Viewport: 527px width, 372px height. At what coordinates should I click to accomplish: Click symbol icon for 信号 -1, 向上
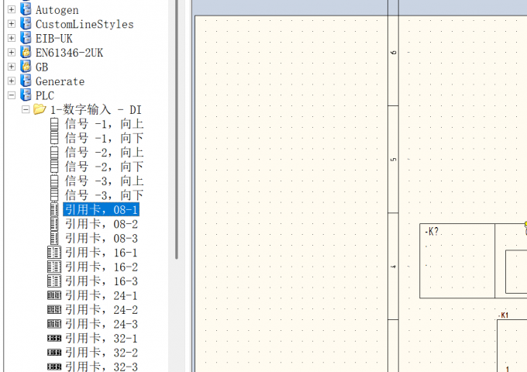click(x=54, y=124)
